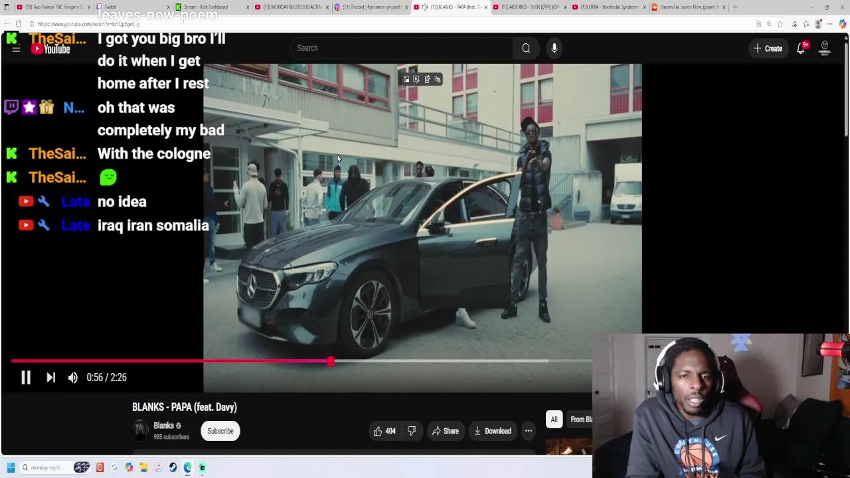Image resolution: width=850 pixels, height=478 pixels.
Task: Click the notes icon on video overlay
Action: tap(427, 79)
